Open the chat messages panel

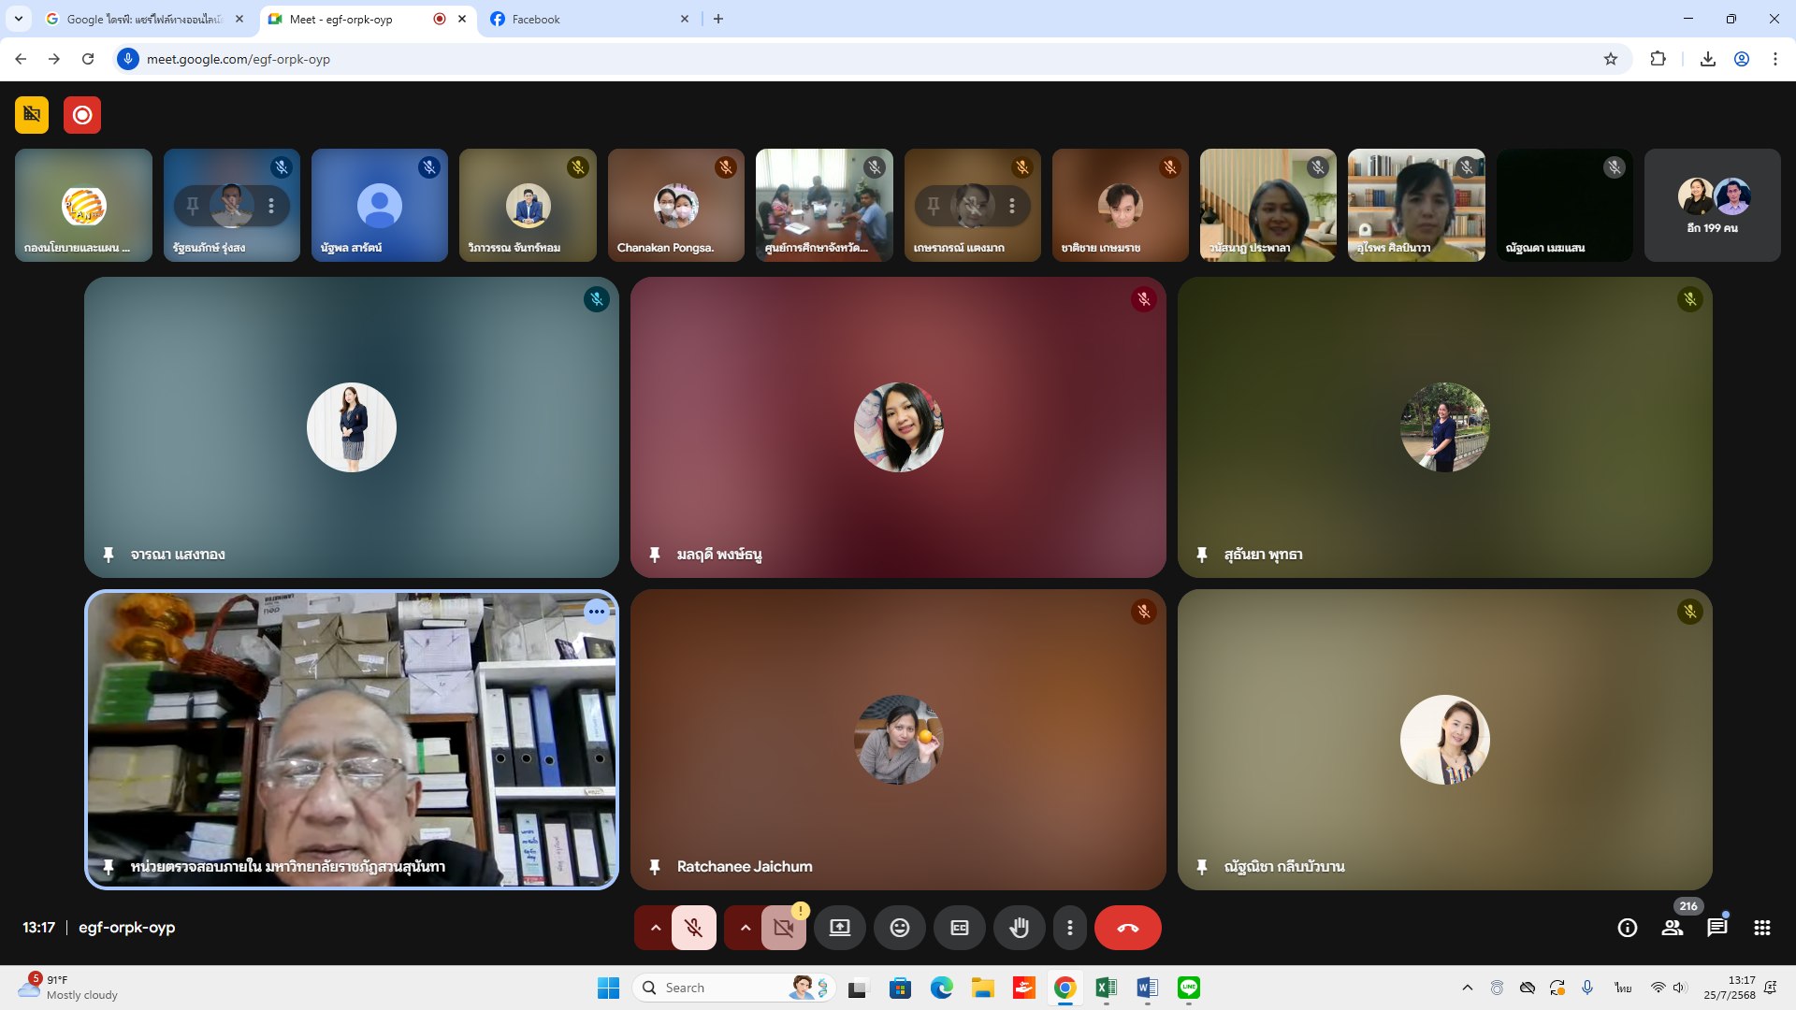click(x=1716, y=928)
